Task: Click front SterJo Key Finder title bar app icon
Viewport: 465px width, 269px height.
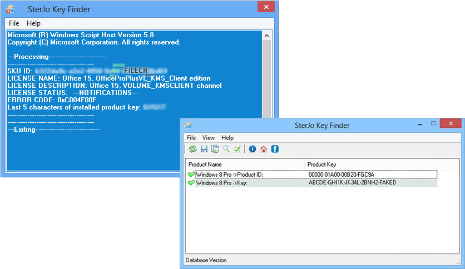Action: point(189,125)
